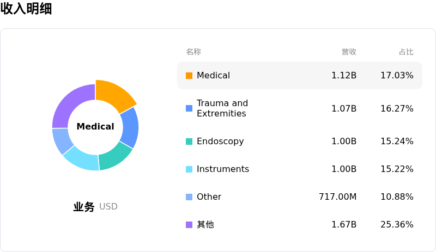Click the blue Trauma and Extremities swatch
The width and height of the screenshot is (436, 252).
coord(189,108)
